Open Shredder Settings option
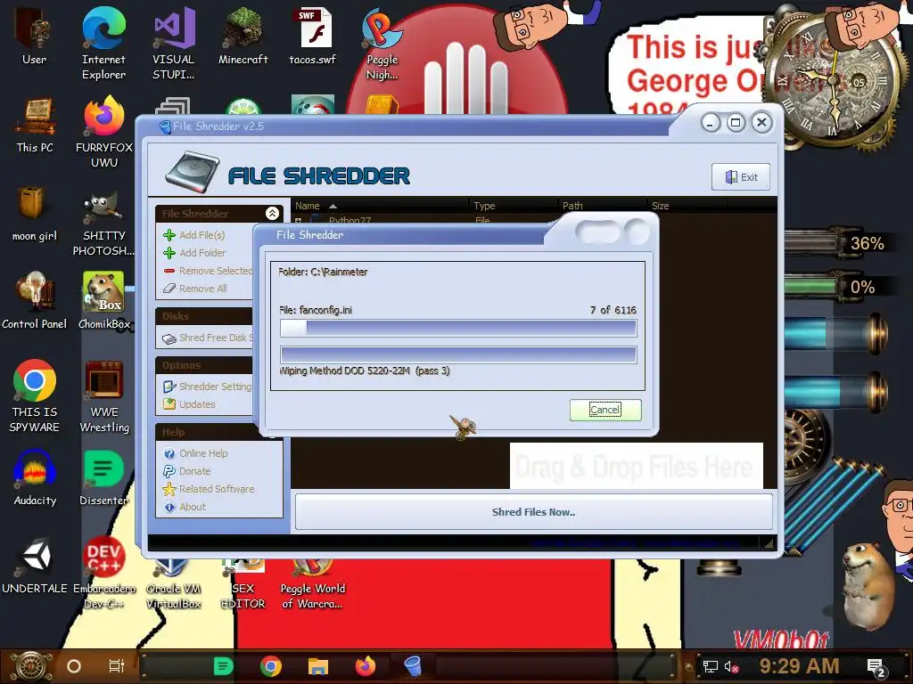The height and width of the screenshot is (684, 913). 207,387
